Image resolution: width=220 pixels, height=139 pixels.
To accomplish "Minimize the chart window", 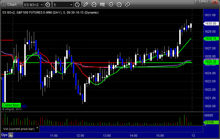I will click(204, 2).
